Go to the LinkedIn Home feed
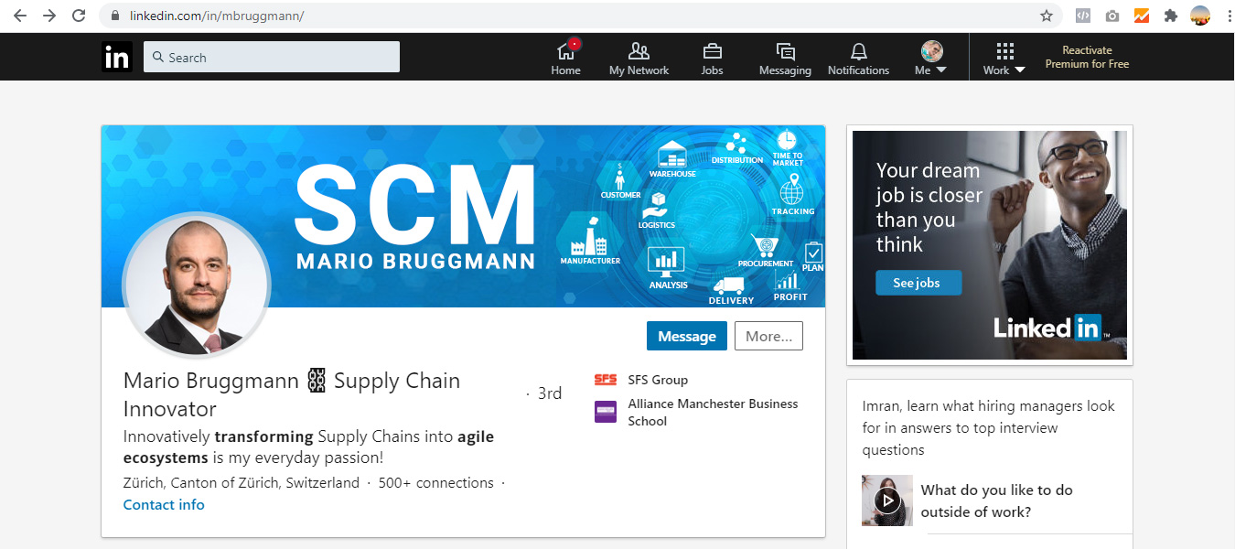The height and width of the screenshot is (549, 1235). pyautogui.click(x=565, y=58)
